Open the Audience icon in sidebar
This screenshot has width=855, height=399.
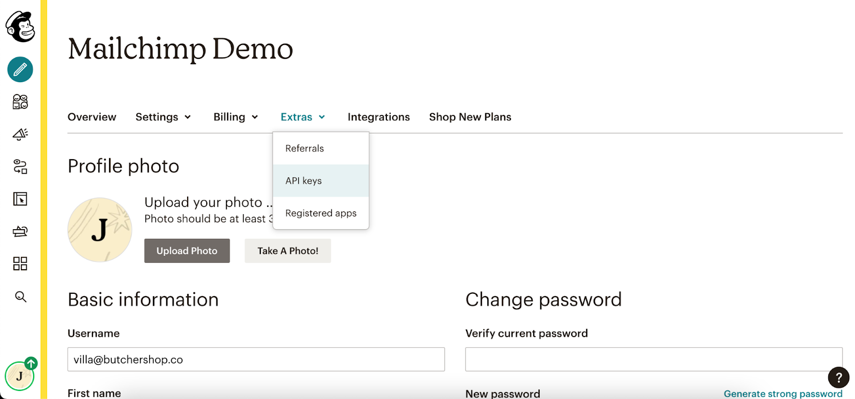(20, 101)
